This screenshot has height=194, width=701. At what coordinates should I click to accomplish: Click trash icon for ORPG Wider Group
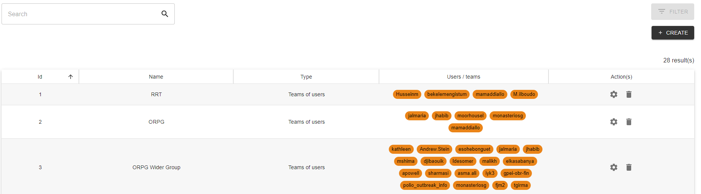[629, 167]
